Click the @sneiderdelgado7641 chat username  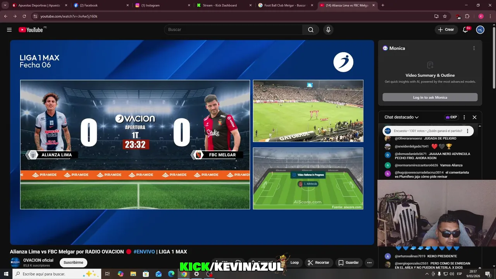pyautogui.click(x=412, y=146)
